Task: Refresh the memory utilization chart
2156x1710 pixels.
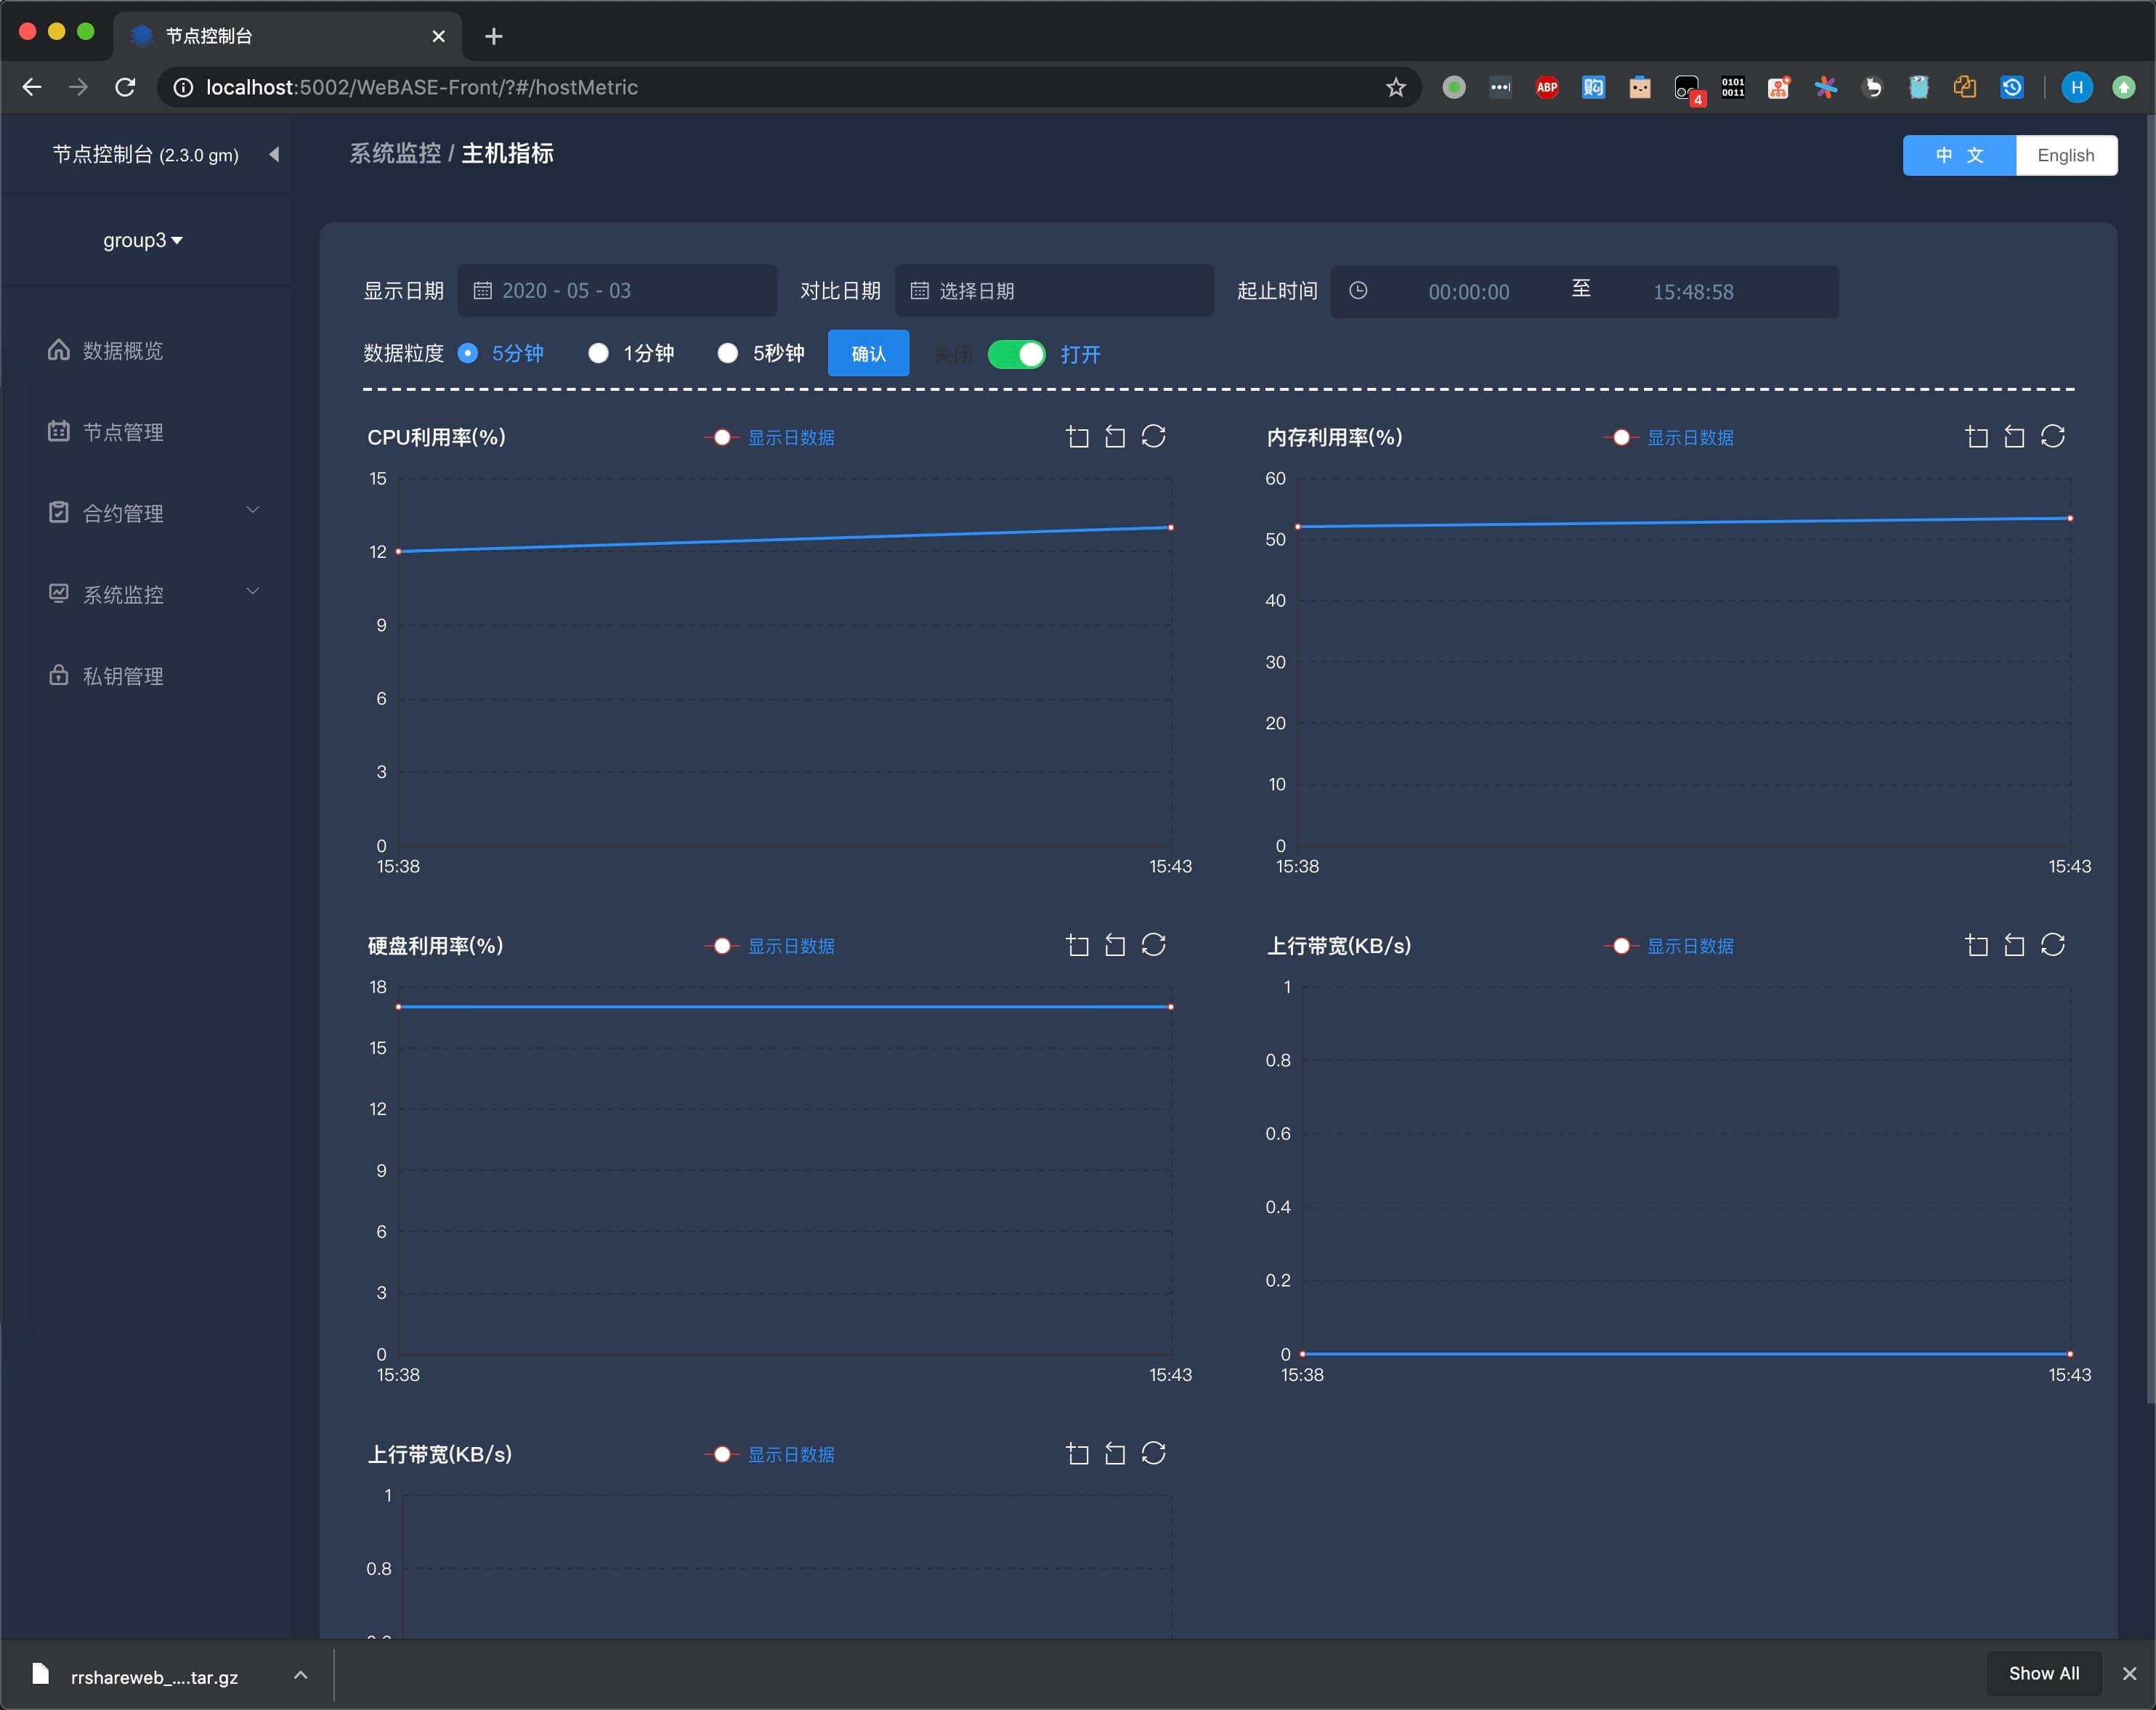Action: click(2052, 437)
